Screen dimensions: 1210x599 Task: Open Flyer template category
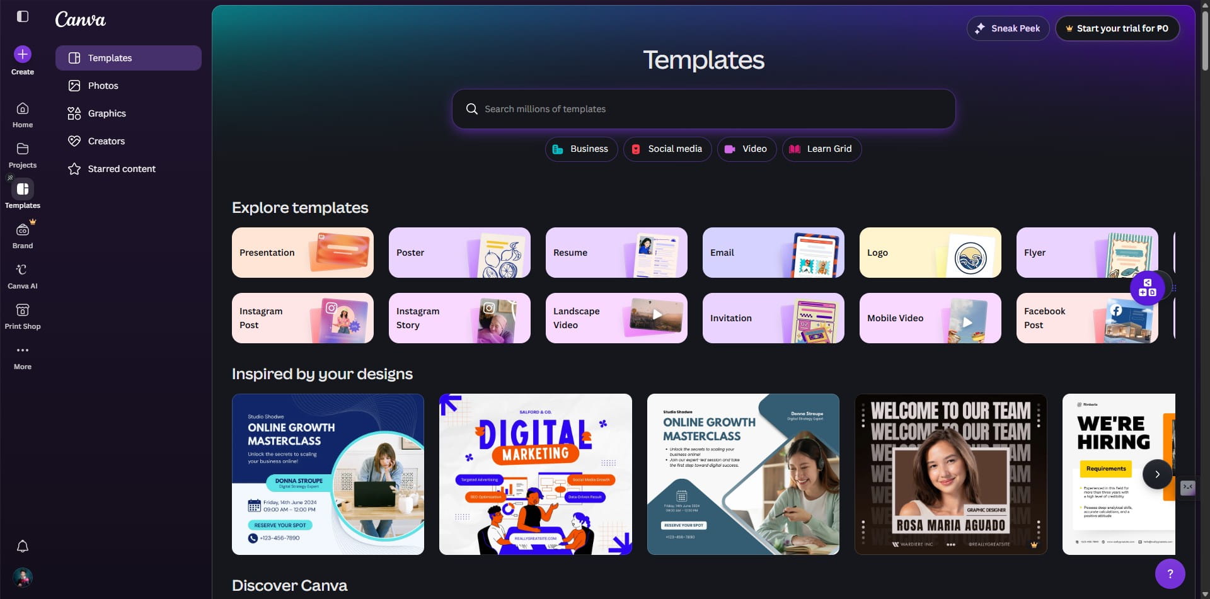pyautogui.click(x=1087, y=253)
